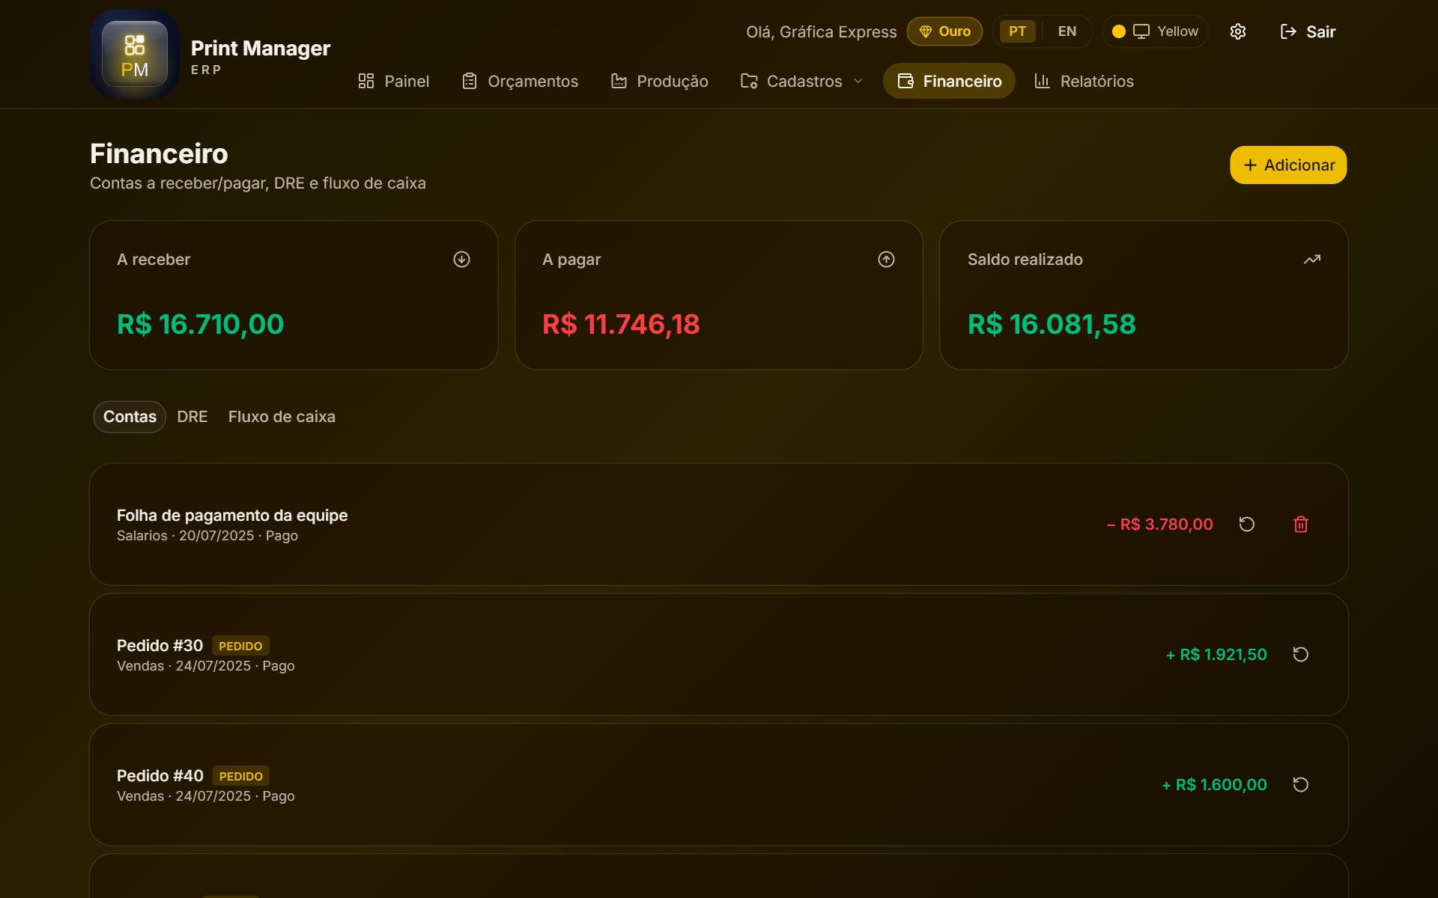Image resolution: width=1438 pixels, height=898 pixels.
Task: Click the Adicionar button
Action: (x=1288, y=165)
